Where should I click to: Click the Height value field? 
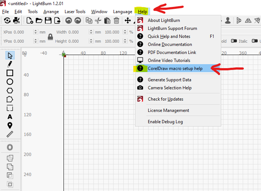pyautogui.click(x=78, y=41)
